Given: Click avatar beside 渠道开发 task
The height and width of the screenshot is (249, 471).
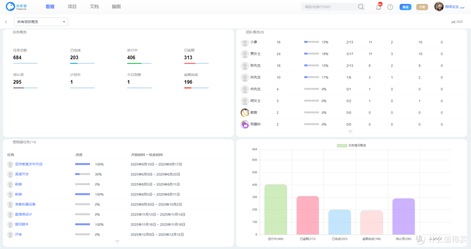Looking at the screenshot, I should coord(10,174).
